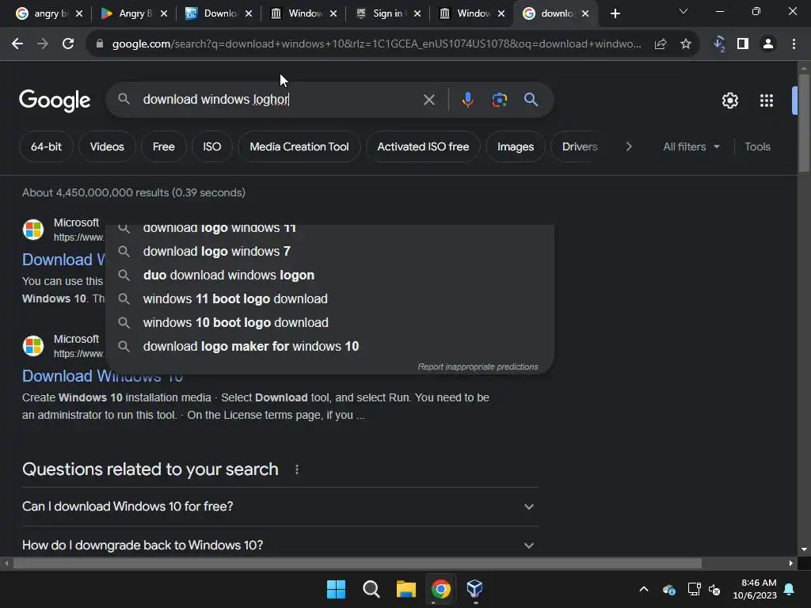Click Chrome icon in taskbar
Screen dimensions: 811x608
[x=440, y=589]
